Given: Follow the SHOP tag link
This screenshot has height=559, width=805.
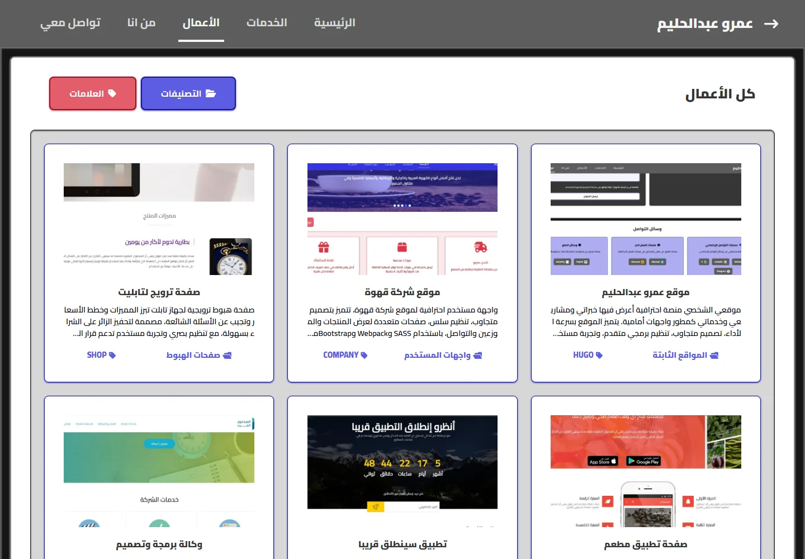Looking at the screenshot, I should pyautogui.click(x=101, y=356).
